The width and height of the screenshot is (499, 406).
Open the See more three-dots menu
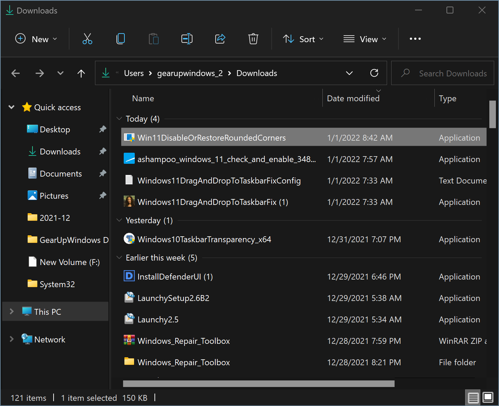(415, 39)
